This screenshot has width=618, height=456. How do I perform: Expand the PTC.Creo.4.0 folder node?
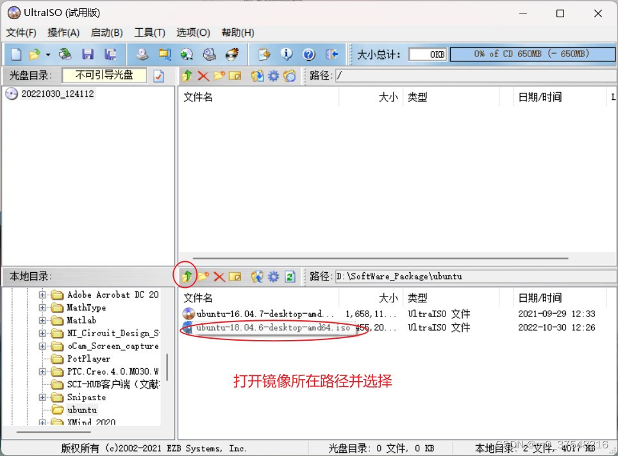[x=42, y=371]
